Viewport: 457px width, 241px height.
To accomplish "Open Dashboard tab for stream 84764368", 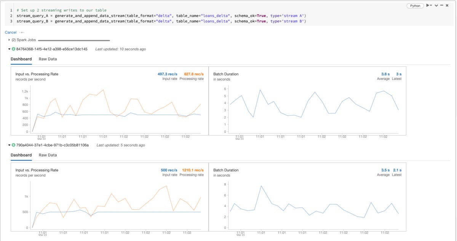I will pos(21,59).
